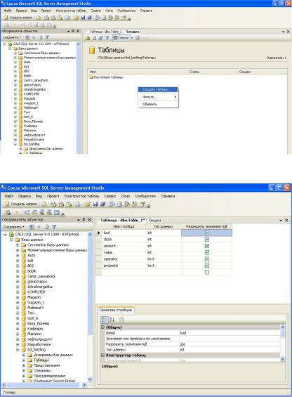The width and height of the screenshot is (292, 397).
Task: Select Обновить in context menu
Action: pyautogui.click(x=158, y=104)
